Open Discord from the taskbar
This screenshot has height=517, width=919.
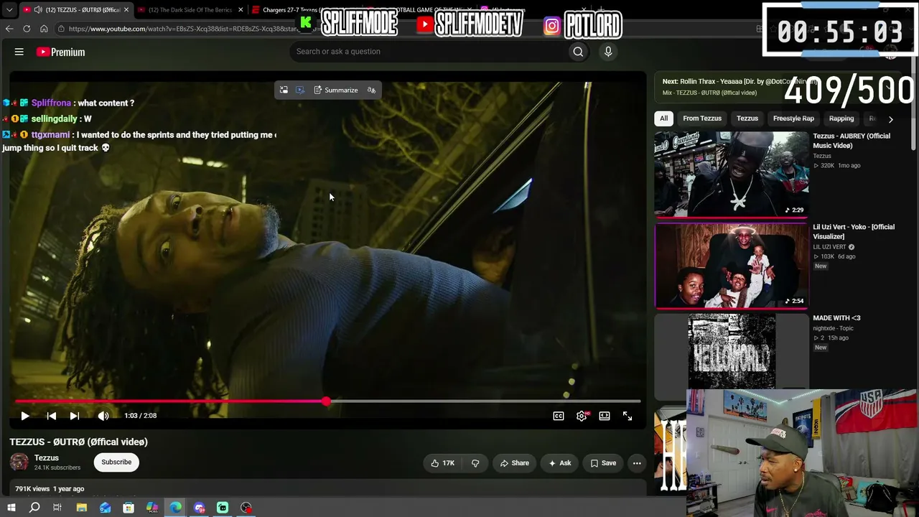click(200, 508)
